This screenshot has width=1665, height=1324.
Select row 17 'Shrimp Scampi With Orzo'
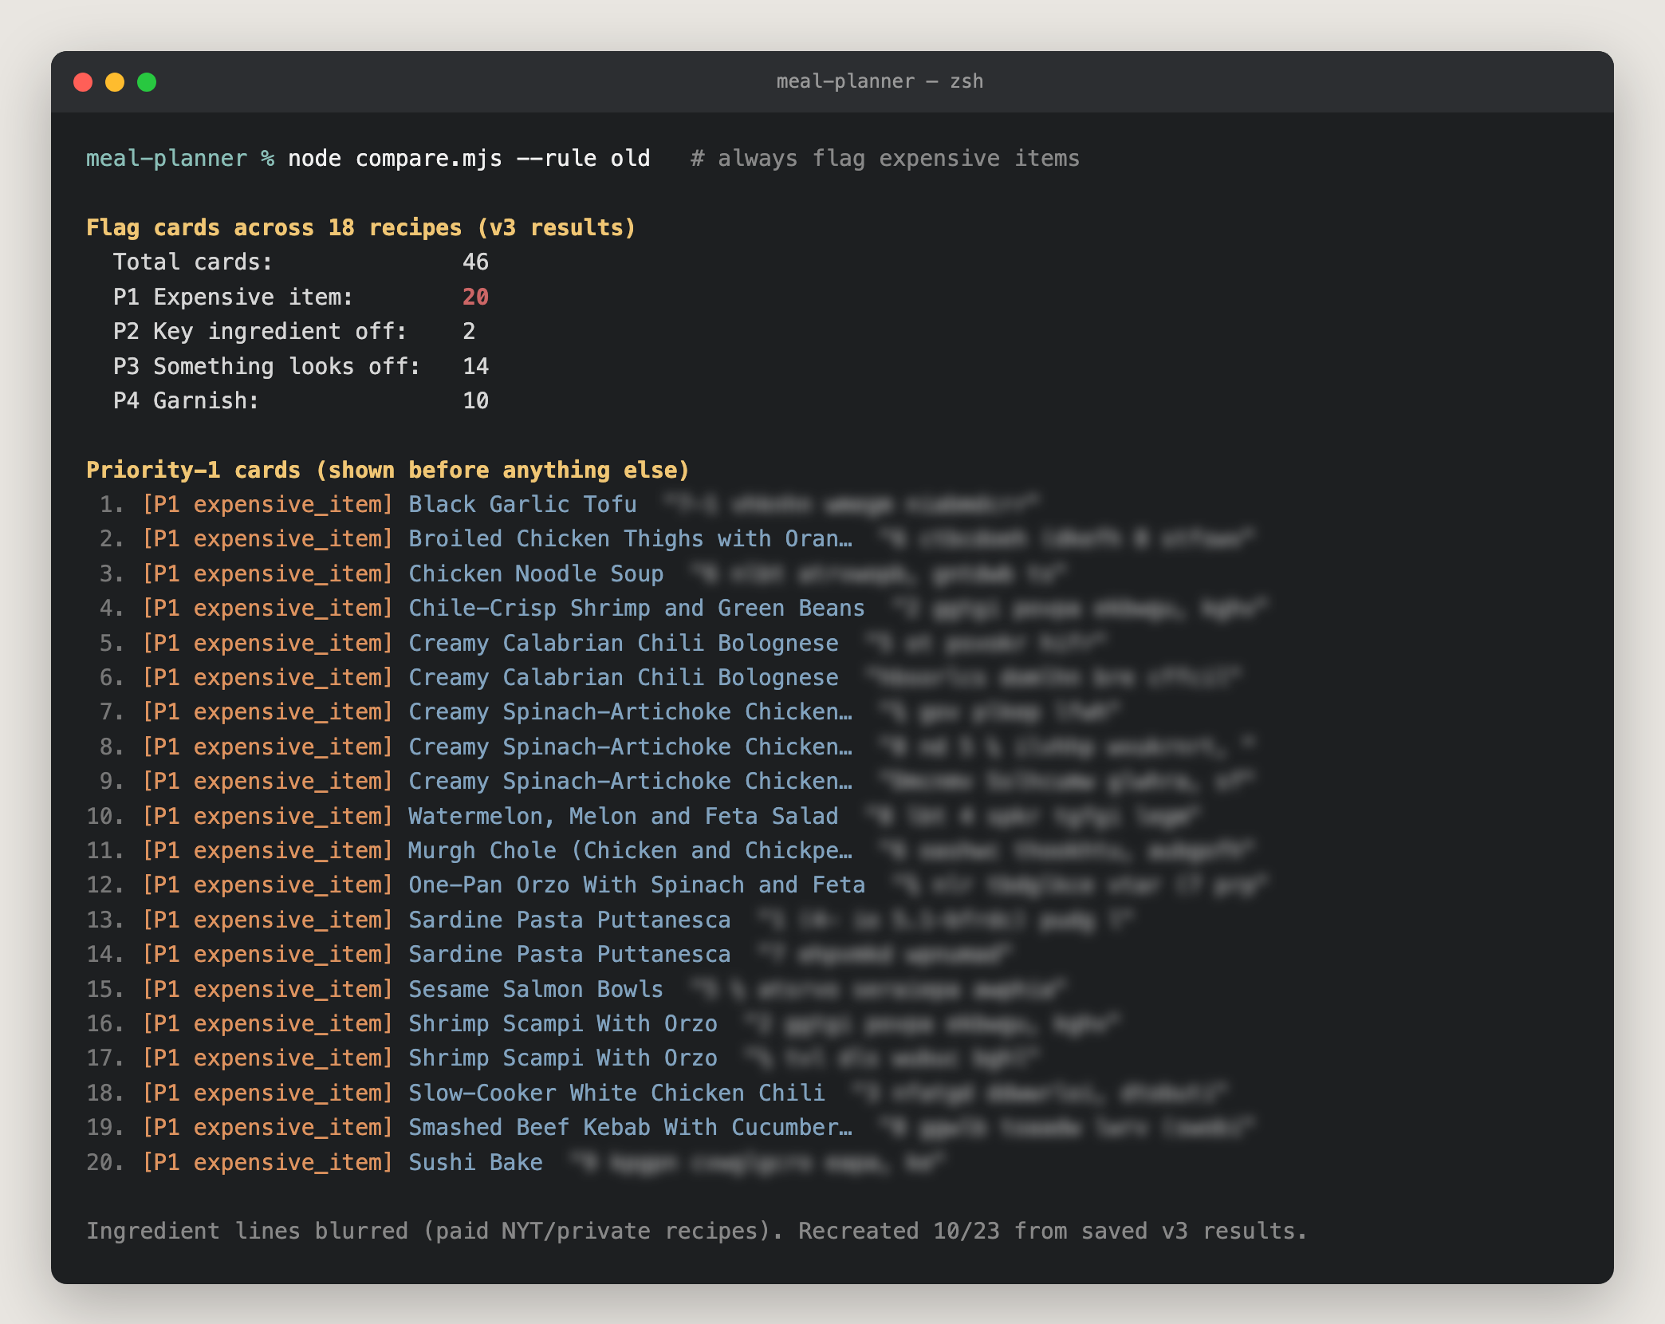click(565, 1058)
